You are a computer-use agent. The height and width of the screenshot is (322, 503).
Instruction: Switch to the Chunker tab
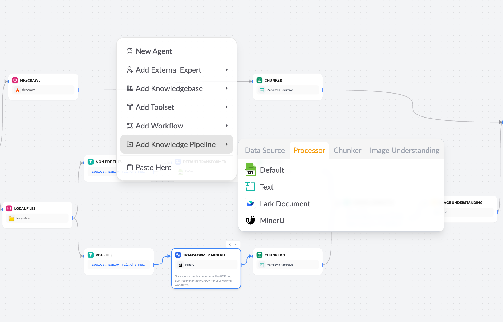tap(347, 150)
